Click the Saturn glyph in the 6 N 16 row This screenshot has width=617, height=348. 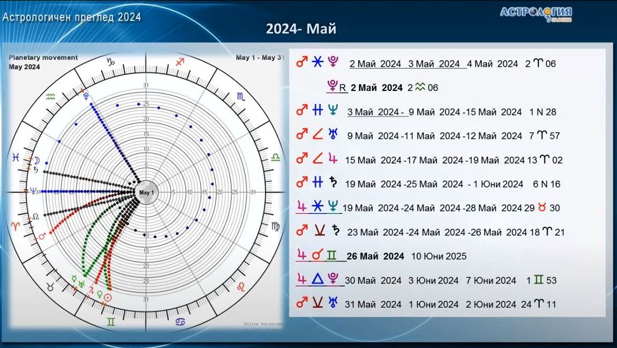334,183
